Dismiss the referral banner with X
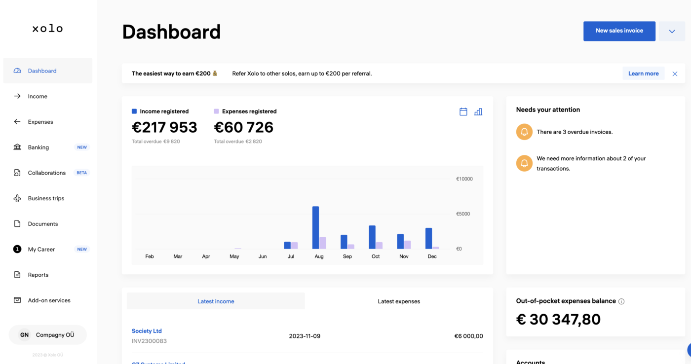The width and height of the screenshot is (691, 364). click(675, 73)
